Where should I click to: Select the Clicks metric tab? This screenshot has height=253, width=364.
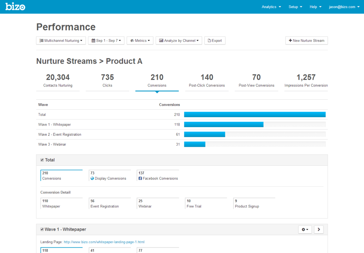tap(107, 80)
